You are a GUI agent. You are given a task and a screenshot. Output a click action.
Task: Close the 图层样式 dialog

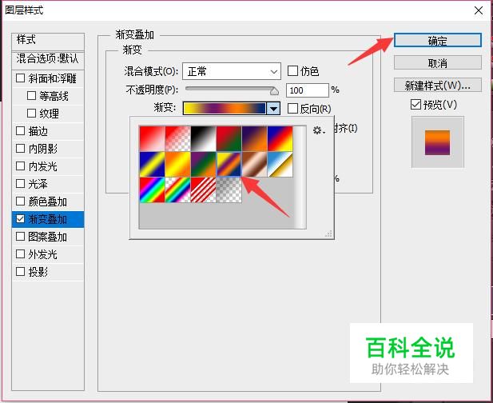pyautogui.click(x=479, y=10)
